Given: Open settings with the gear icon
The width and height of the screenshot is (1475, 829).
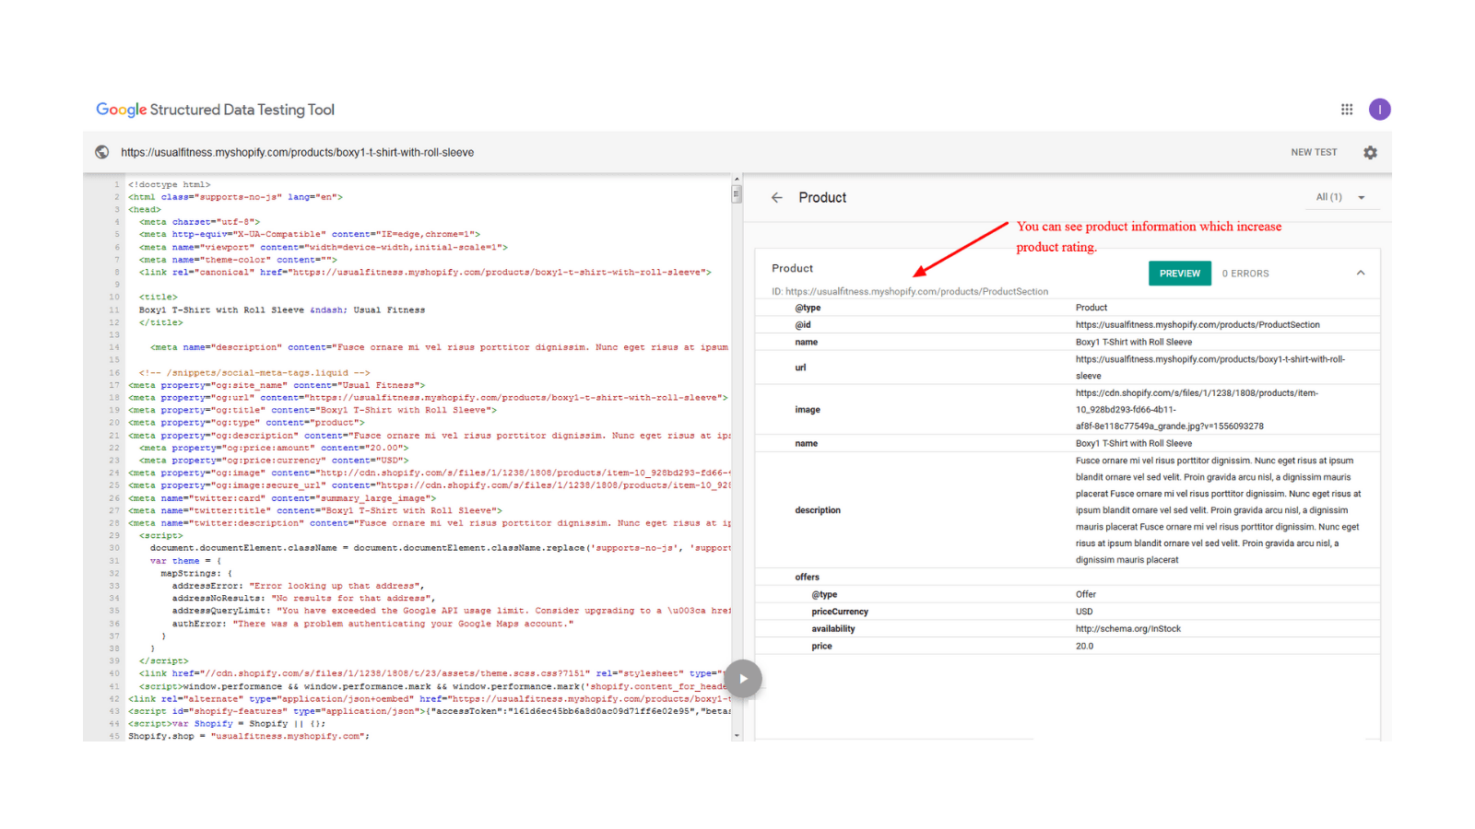Looking at the screenshot, I should click(1370, 153).
